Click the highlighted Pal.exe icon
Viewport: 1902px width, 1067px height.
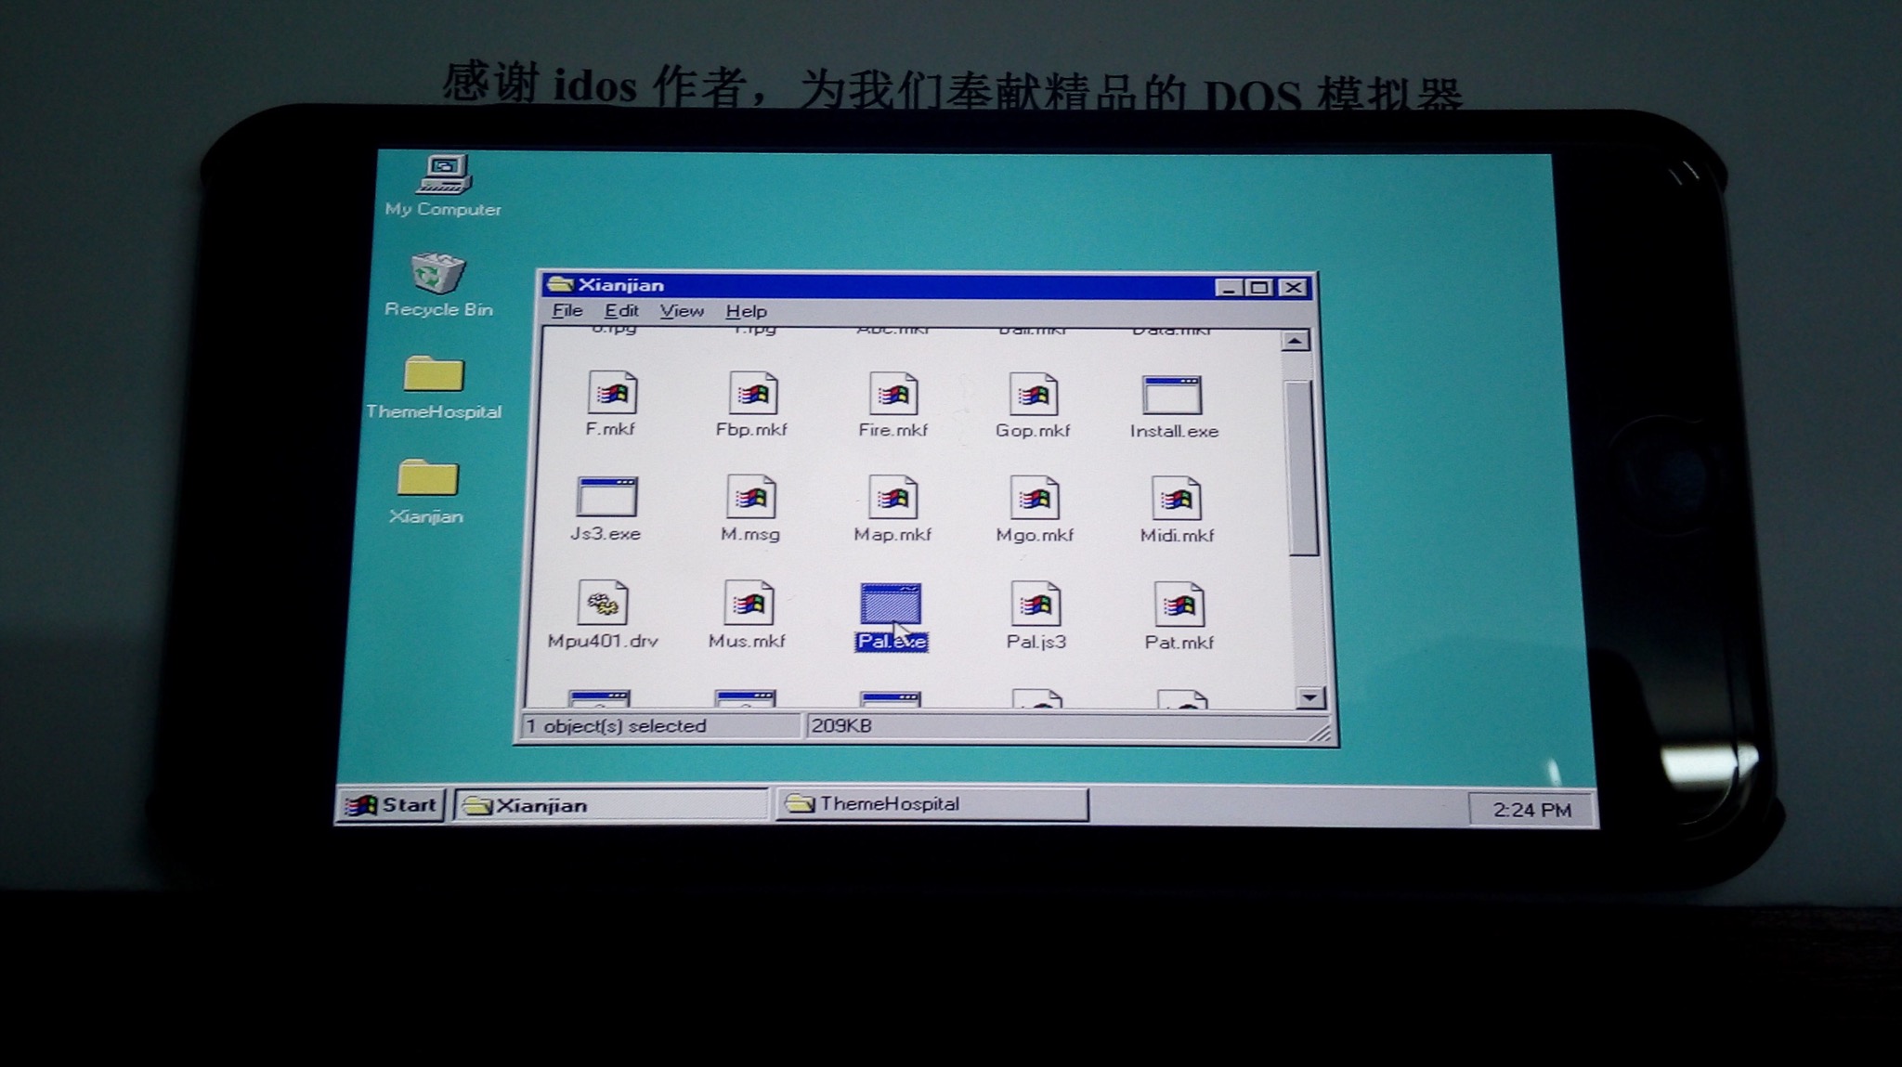(x=891, y=605)
